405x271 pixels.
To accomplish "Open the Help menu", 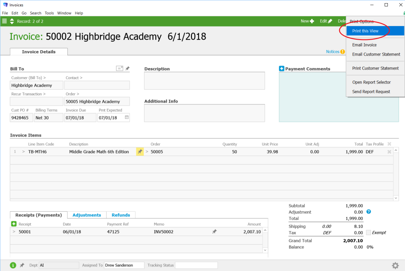I will tap(79, 13).
